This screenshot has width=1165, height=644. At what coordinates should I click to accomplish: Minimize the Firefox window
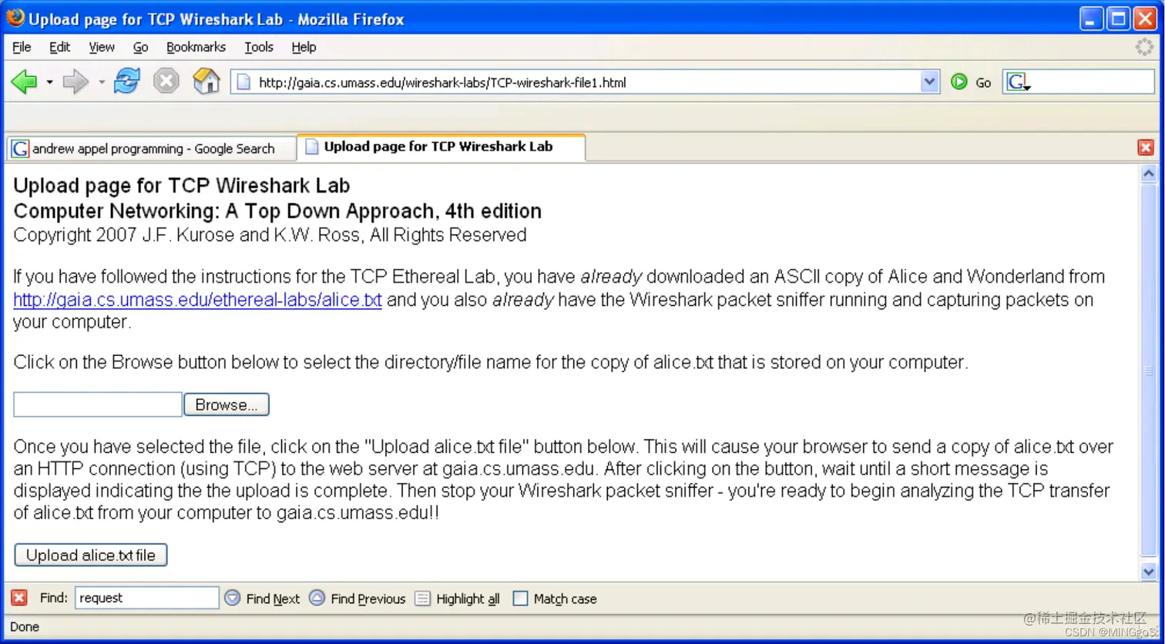click(1092, 18)
